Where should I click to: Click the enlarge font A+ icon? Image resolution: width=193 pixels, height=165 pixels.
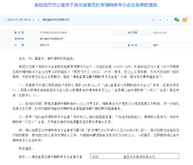point(153,20)
